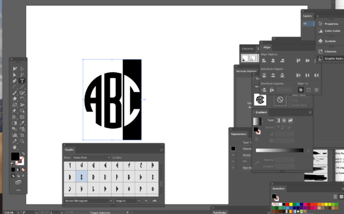Select Freeform gradient type
The width and height of the screenshot is (344, 214).
click(291, 120)
